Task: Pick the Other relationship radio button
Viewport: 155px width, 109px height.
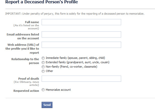Action: point(43,71)
